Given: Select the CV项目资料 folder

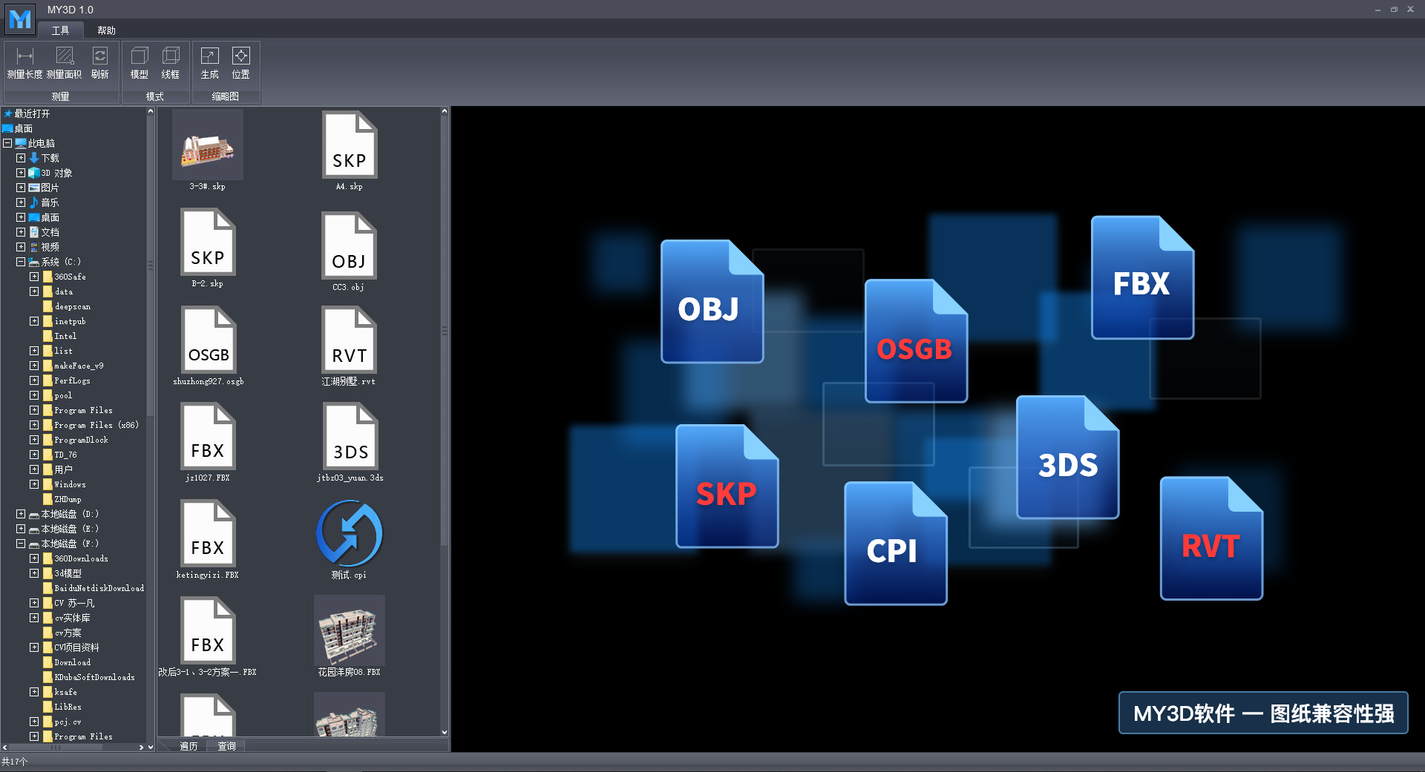Looking at the screenshot, I should (x=71, y=647).
